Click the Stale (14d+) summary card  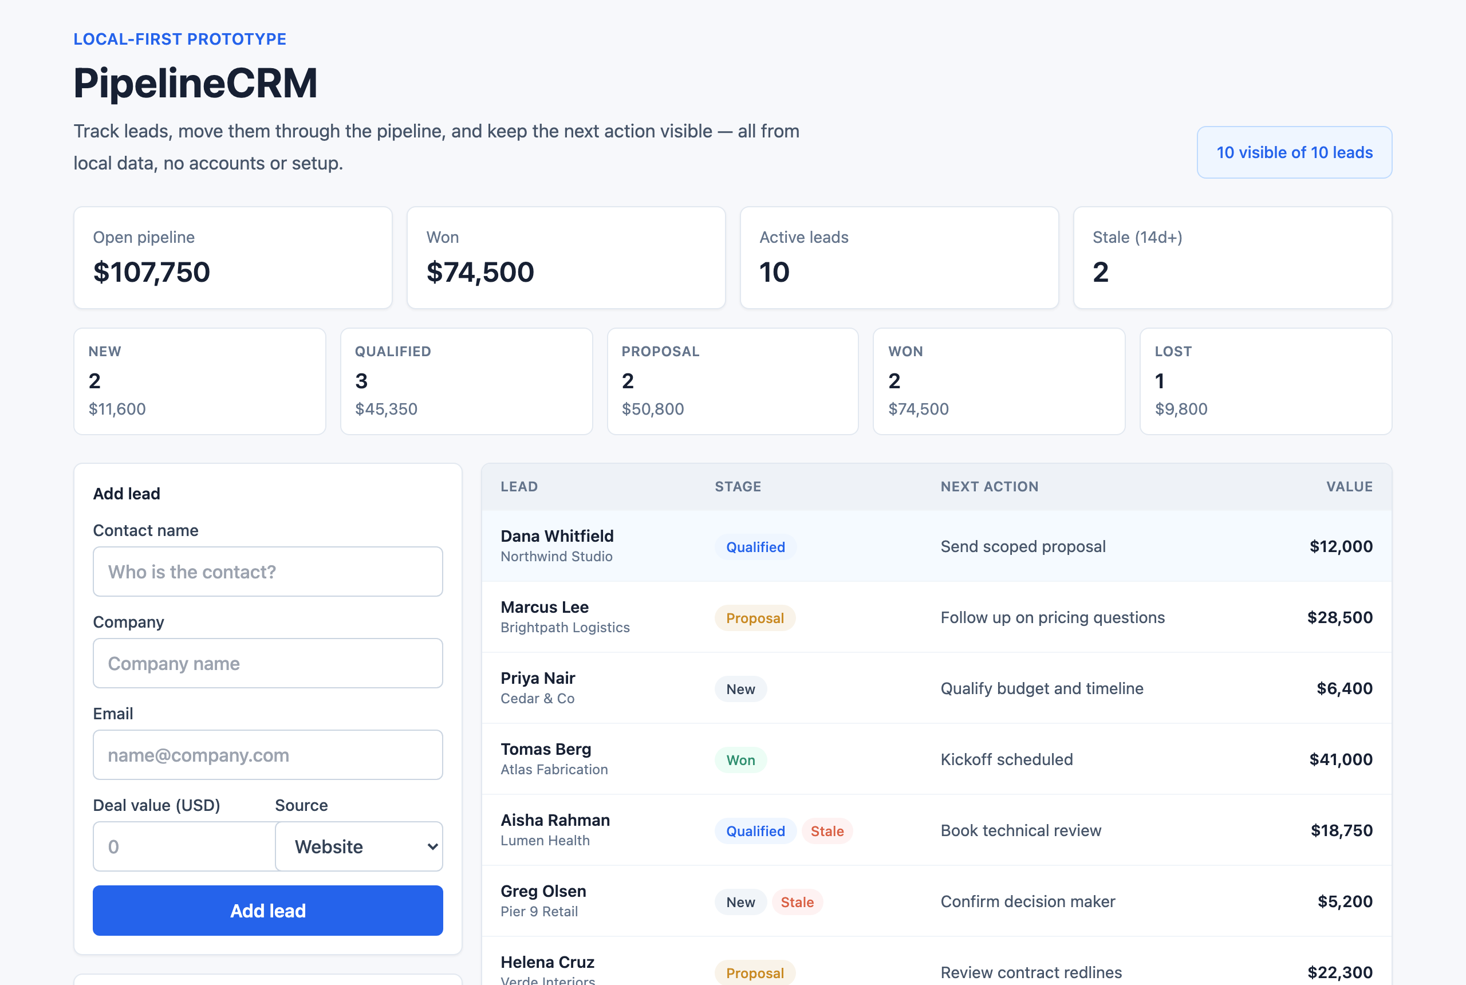(x=1233, y=258)
